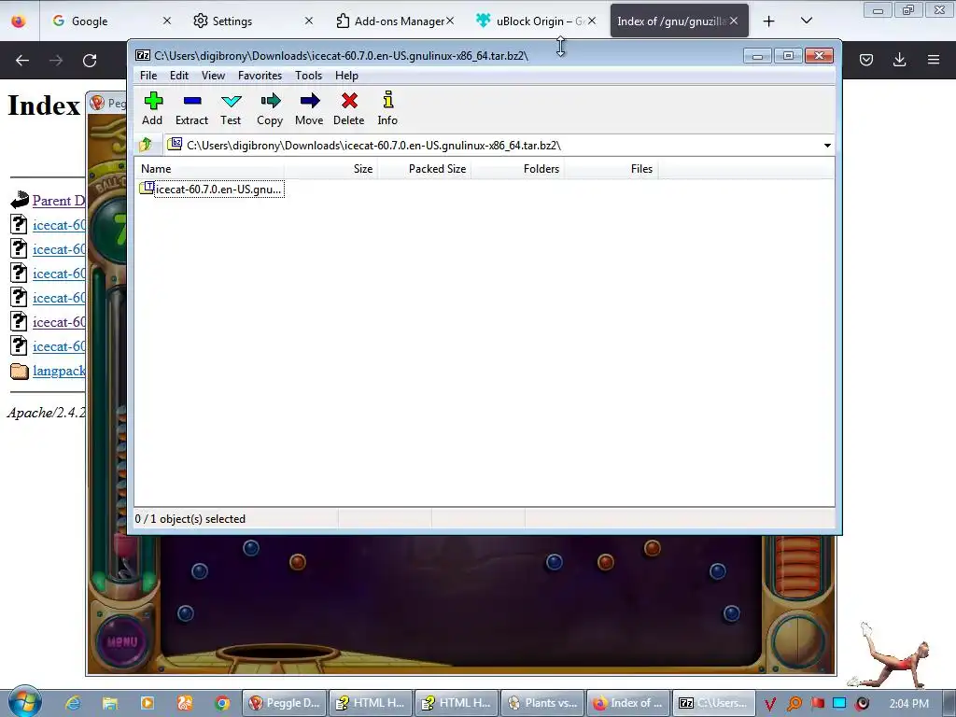Open the Parent Directory link
Viewport: 956px width, 717px height.
click(59, 201)
